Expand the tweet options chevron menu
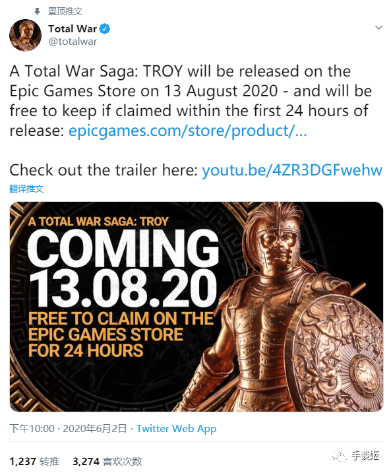Screen dimensions: 391x473 click(x=378, y=28)
